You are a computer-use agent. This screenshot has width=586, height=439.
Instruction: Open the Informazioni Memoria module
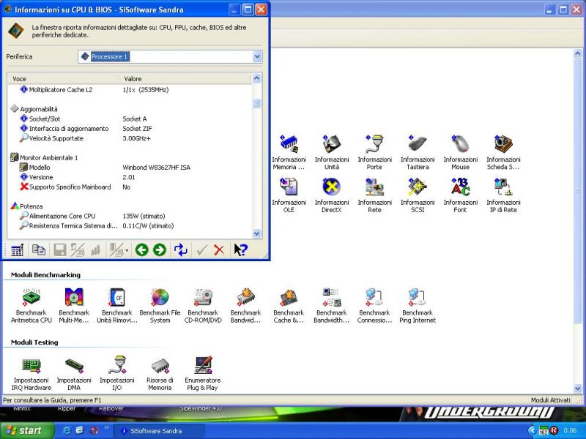[x=289, y=152]
